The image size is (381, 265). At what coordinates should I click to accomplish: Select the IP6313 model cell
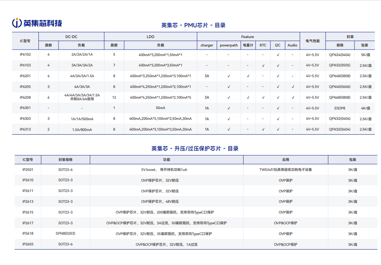(25, 129)
